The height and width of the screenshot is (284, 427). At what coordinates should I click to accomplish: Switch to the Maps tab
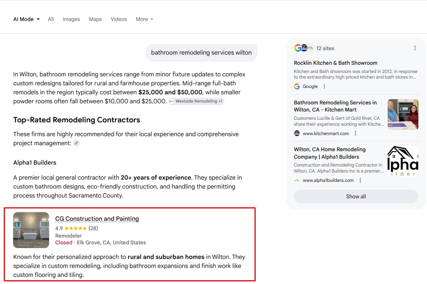pos(95,19)
